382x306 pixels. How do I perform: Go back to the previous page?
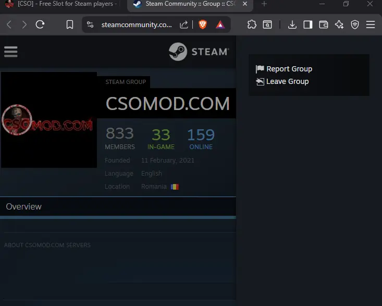9,25
